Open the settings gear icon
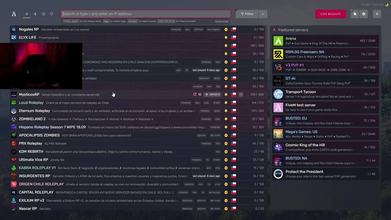Image resolution: width=391 pixels, height=220 pixels. pos(364,14)
